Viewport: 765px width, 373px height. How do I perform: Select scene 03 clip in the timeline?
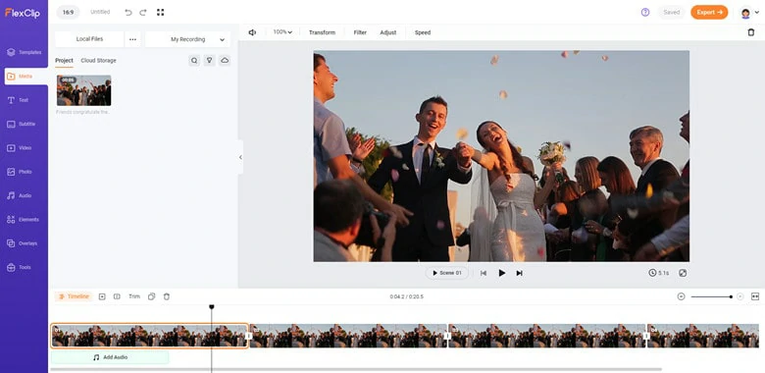pyautogui.click(x=547, y=336)
